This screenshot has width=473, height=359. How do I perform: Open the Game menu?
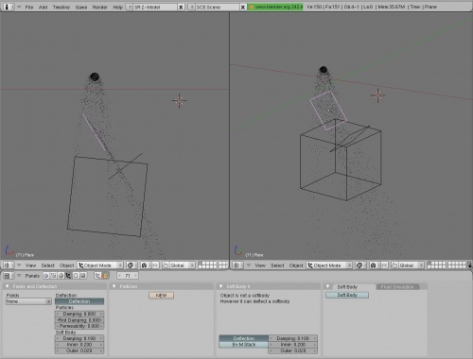point(81,7)
